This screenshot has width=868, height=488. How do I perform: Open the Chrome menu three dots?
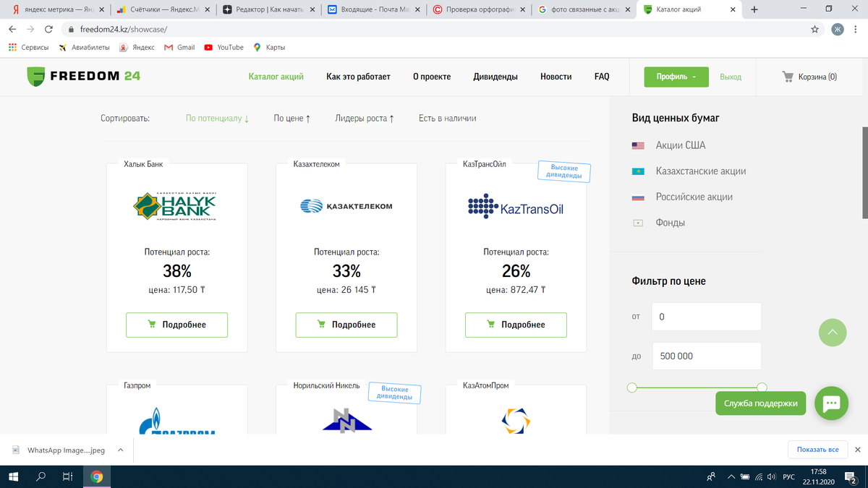pyautogui.click(x=856, y=30)
